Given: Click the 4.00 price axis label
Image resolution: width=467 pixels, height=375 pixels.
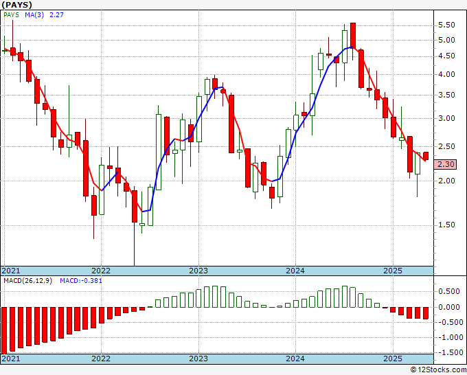Looking at the screenshot, I should [446, 74].
